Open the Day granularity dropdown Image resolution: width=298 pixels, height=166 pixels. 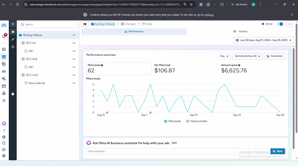coord(224,56)
